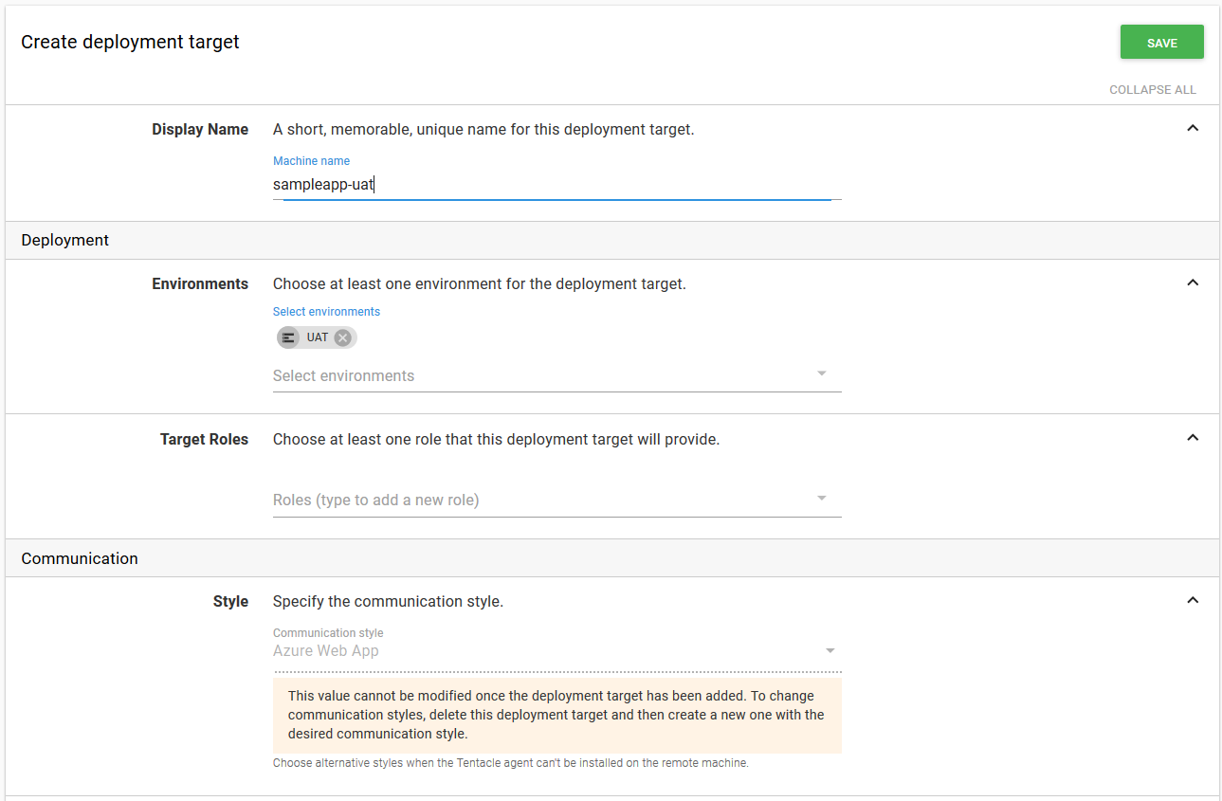This screenshot has height=801, width=1222.
Task: Collapse the Environments section chevron
Action: click(x=1193, y=282)
